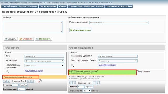Screen dimensions: 168x94
Task: Click Расширенный поиск link under enterprises search
Action: pos(107,65)
